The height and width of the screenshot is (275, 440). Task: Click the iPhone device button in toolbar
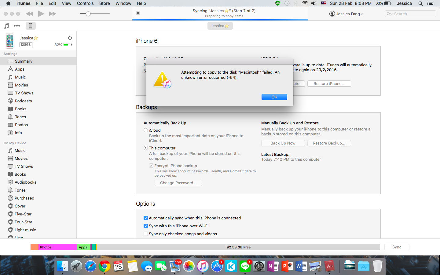(31, 26)
